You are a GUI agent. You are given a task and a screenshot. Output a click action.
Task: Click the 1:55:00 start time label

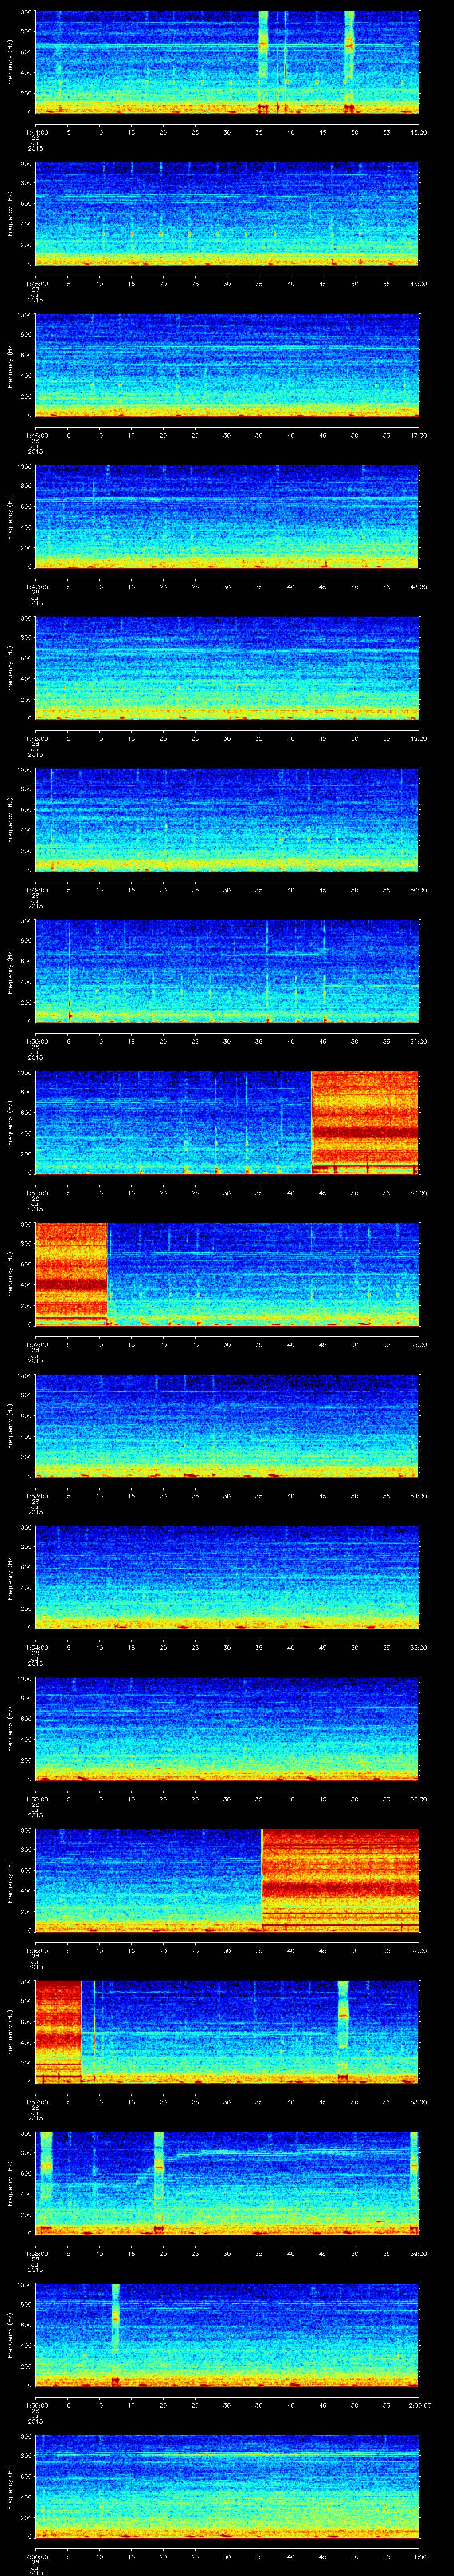click(x=36, y=1799)
